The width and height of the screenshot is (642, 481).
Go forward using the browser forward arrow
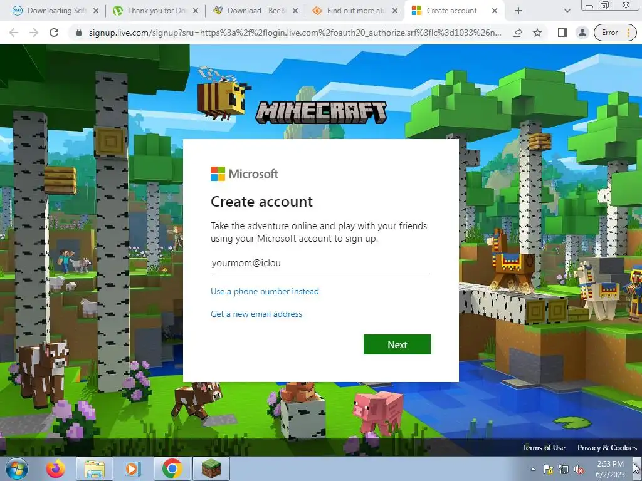click(x=34, y=33)
